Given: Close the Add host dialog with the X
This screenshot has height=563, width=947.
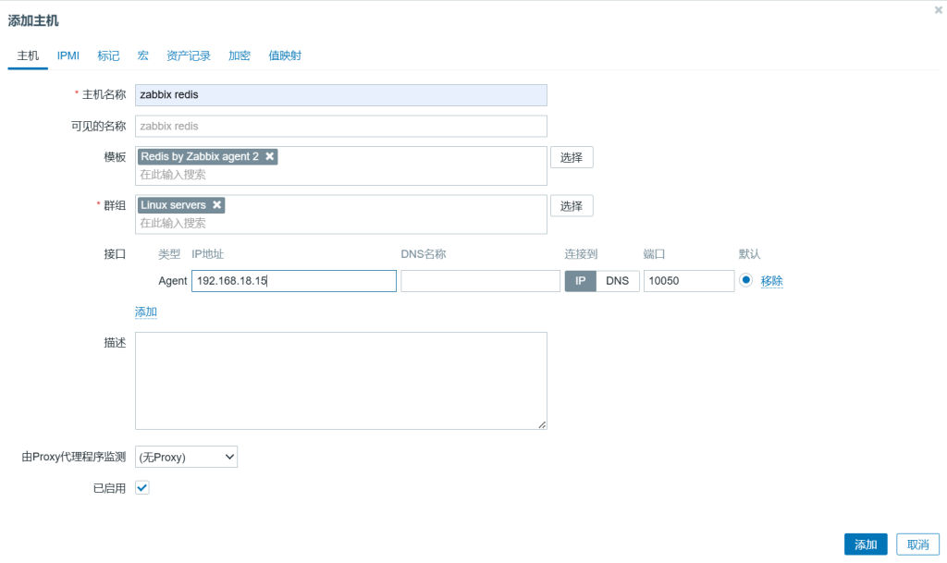Looking at the screenshot, I should click(x=939, y=9).
